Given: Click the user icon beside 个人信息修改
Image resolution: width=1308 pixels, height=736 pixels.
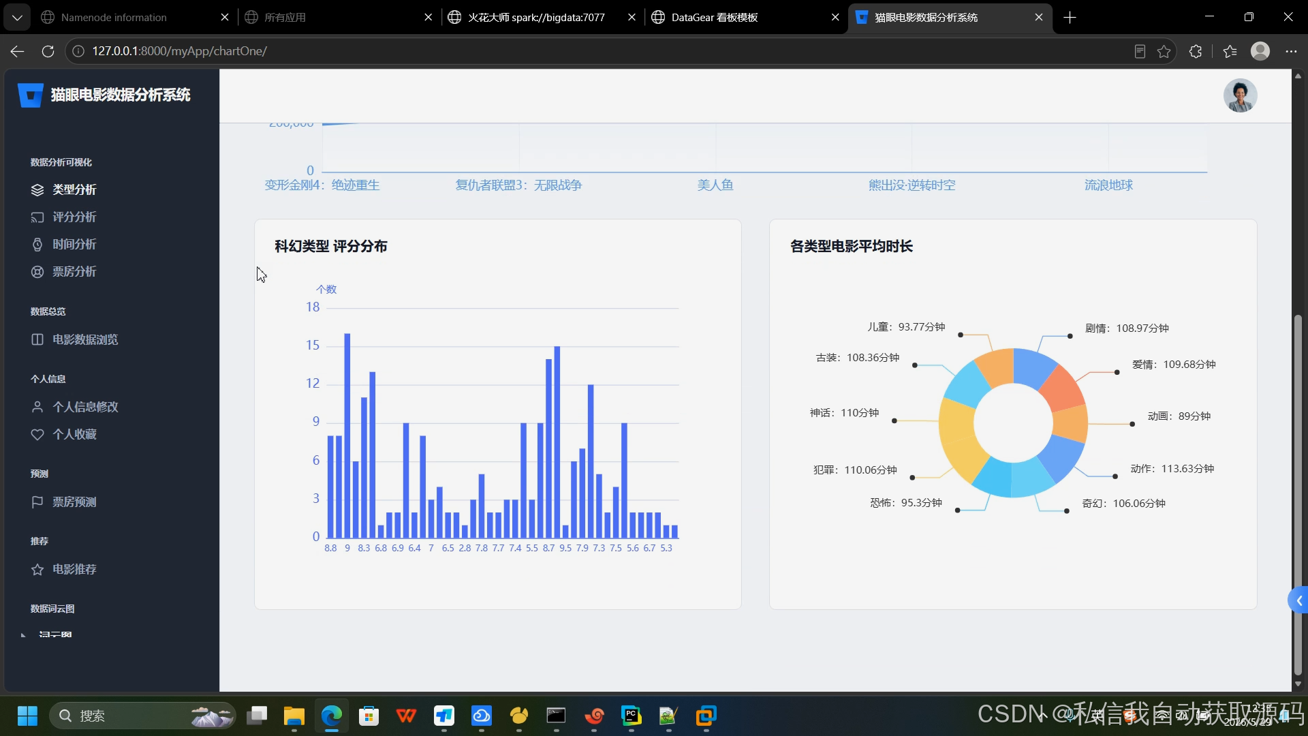Looking at the screenshot, I should click(37, 407).
